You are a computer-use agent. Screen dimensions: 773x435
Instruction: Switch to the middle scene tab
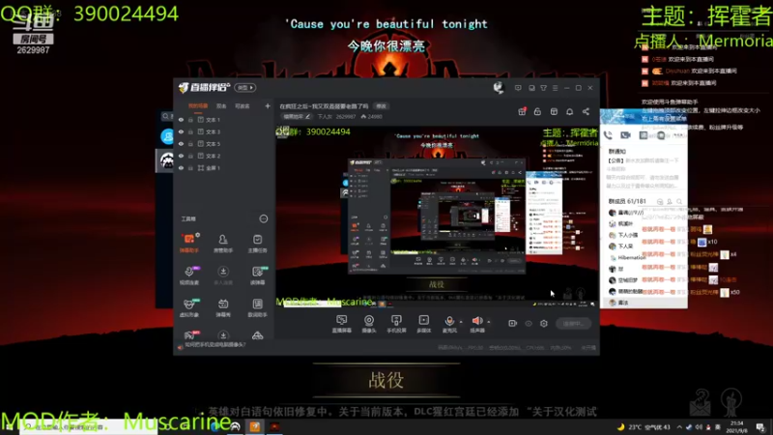tap(221, 106)
